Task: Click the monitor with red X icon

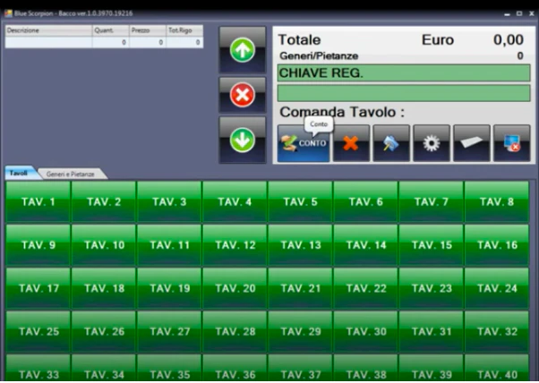Action: point(512,143)
